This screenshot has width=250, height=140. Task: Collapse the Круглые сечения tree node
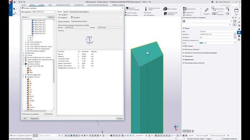click(23, 64)
